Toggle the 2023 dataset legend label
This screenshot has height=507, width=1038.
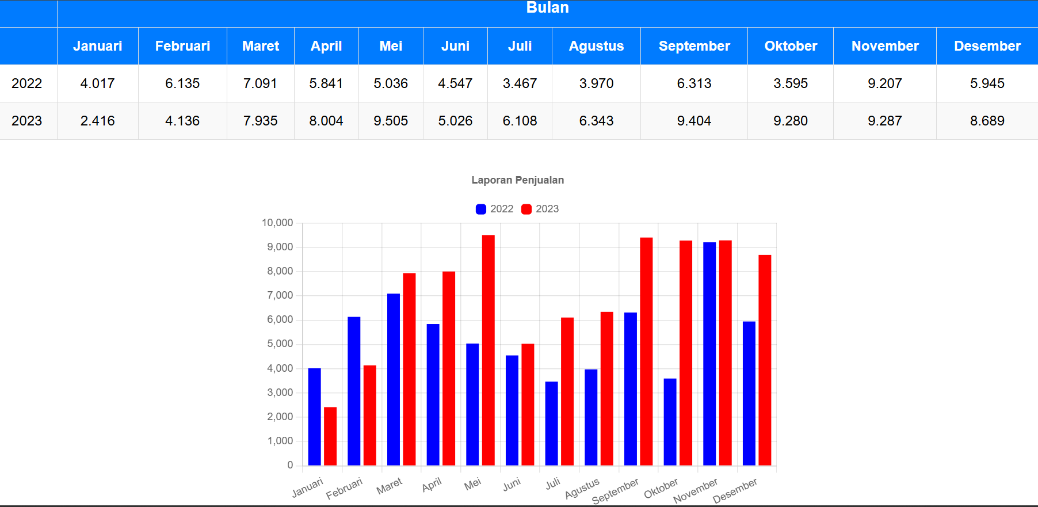(x=547, y=209)
